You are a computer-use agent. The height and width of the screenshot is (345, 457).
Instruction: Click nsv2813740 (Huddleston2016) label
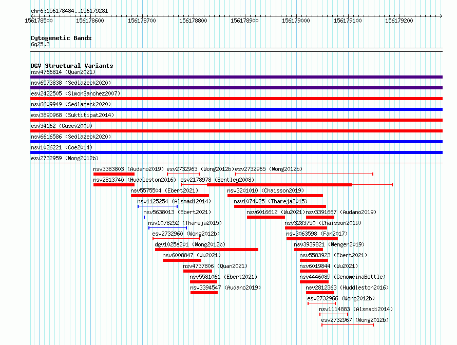pyautogui.click(x=135, y=180)
